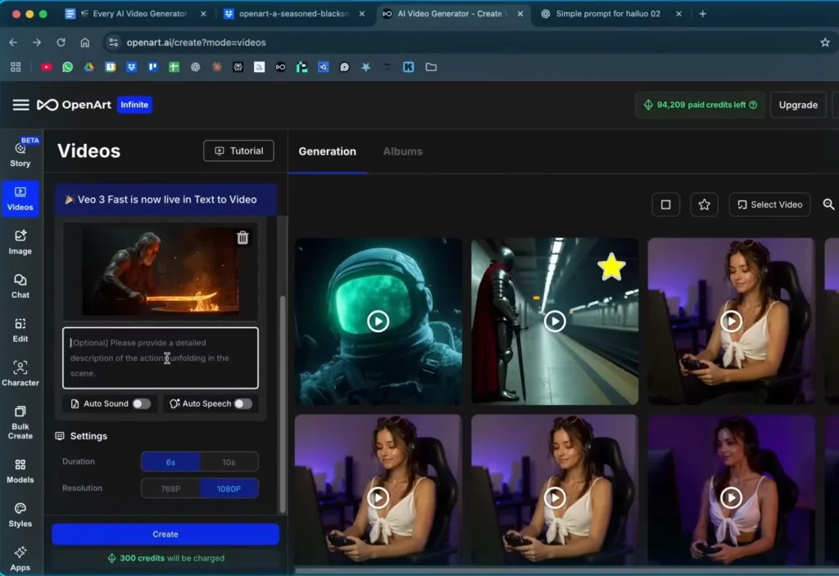Select the 10s duration option
This screenshot has width=839, height=576.
(229, 462)
